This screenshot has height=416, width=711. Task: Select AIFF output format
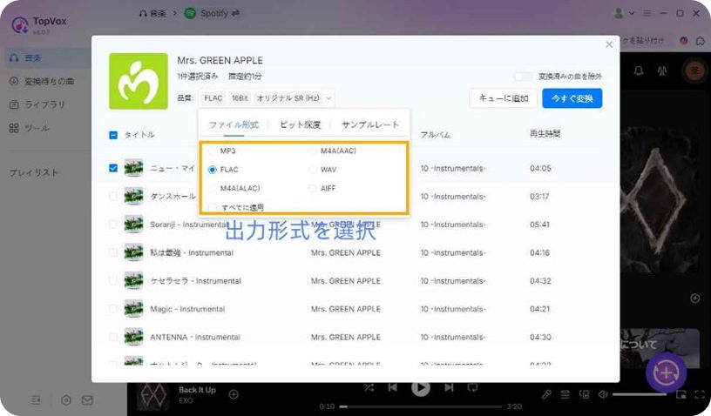tap(313, 188)
